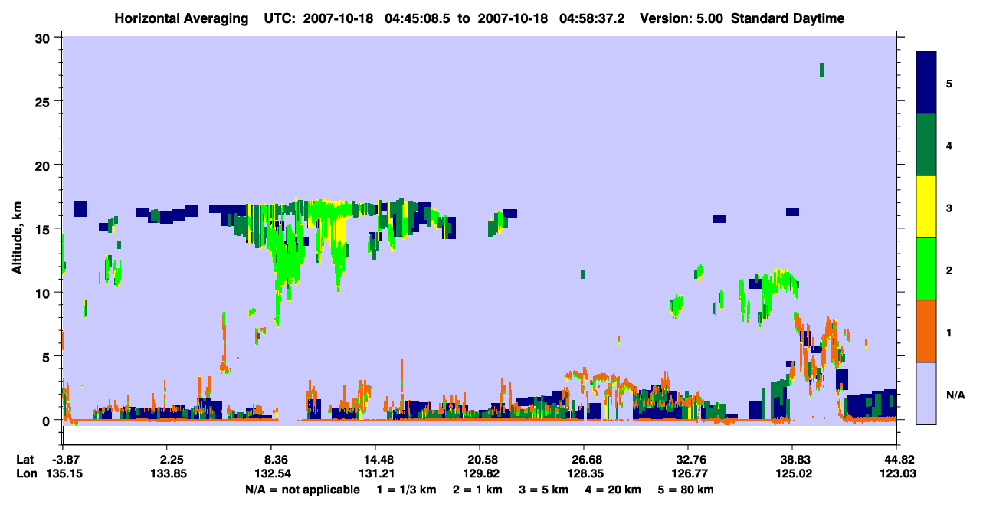Click the bright green colorbar segment labeled 2
The image size is (996, 511).
pyautogui.click(x=927, y=268)
